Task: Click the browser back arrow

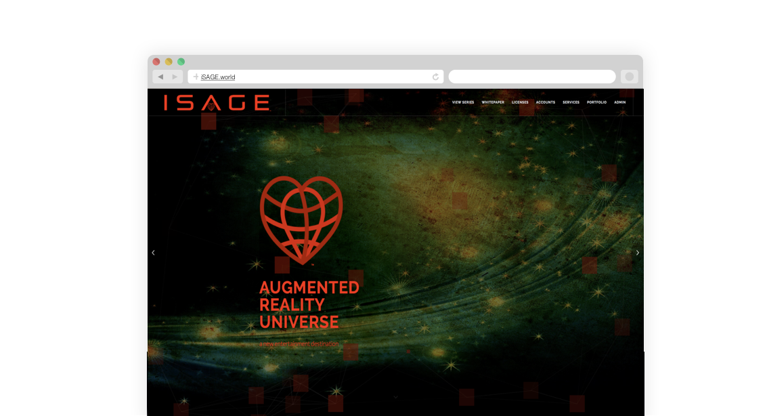Action: point(160,77)
